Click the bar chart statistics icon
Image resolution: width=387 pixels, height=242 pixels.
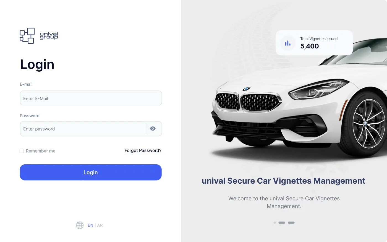[288, 43]
